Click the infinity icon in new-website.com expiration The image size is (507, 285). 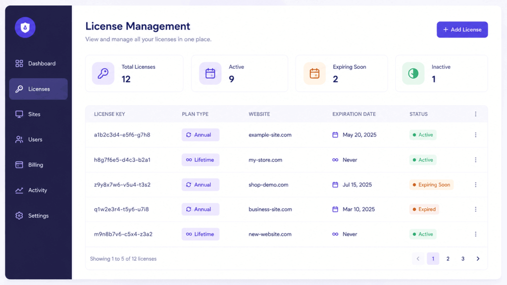[335, 234]
